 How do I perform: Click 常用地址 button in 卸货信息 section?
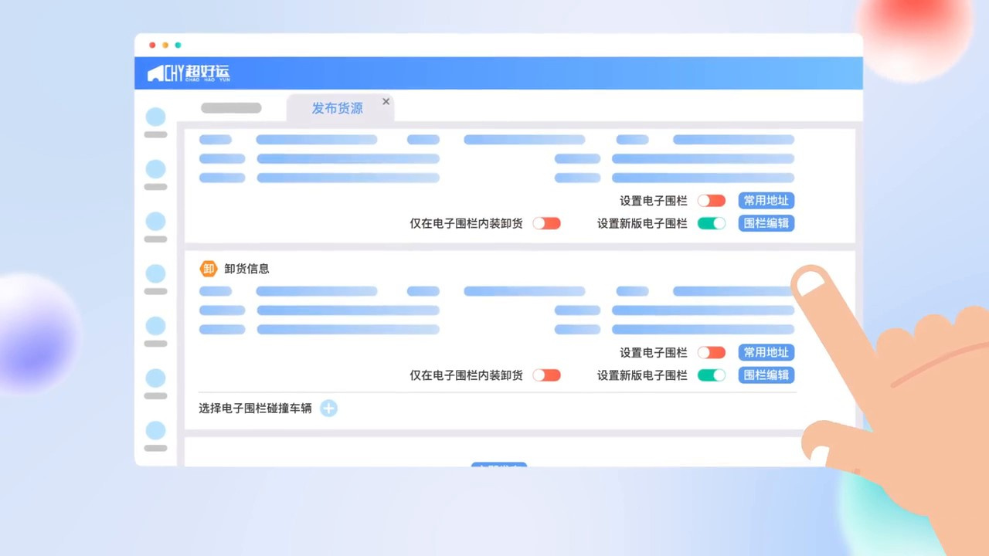coord(766,353)
